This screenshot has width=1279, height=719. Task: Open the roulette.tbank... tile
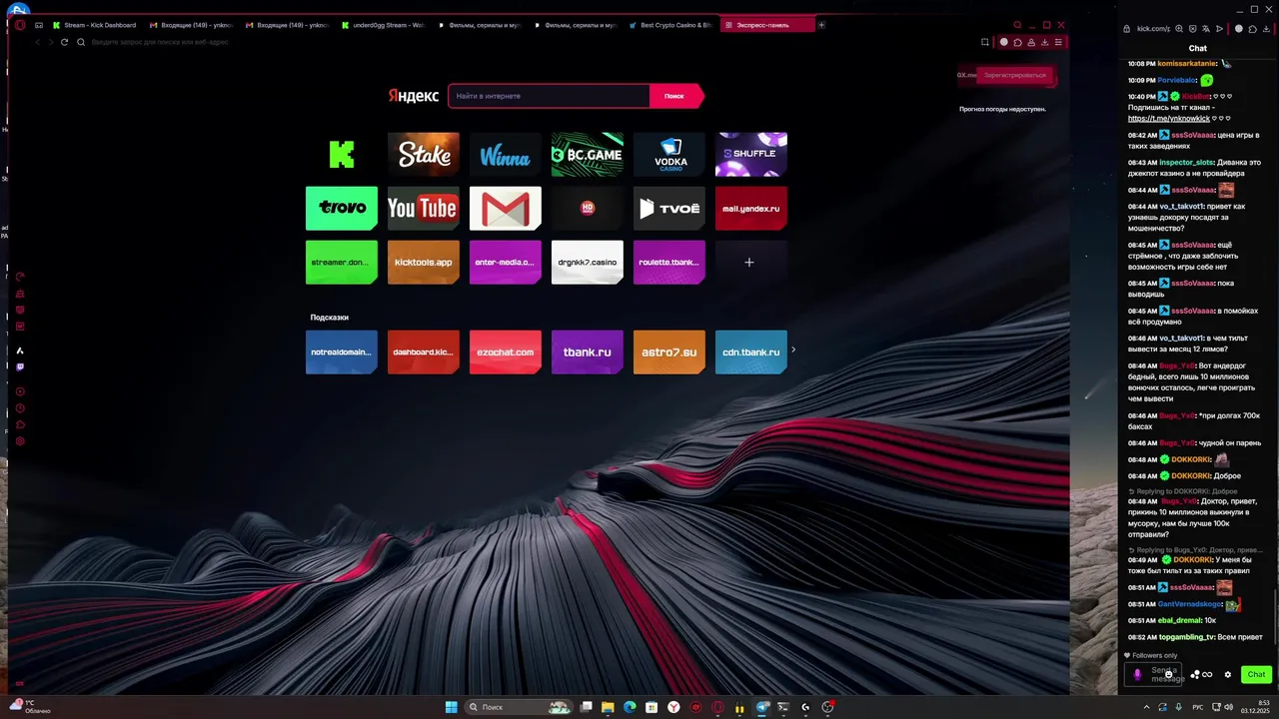[669, 262]
